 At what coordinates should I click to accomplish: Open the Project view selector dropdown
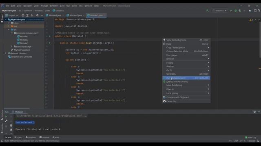pos(11,15)
